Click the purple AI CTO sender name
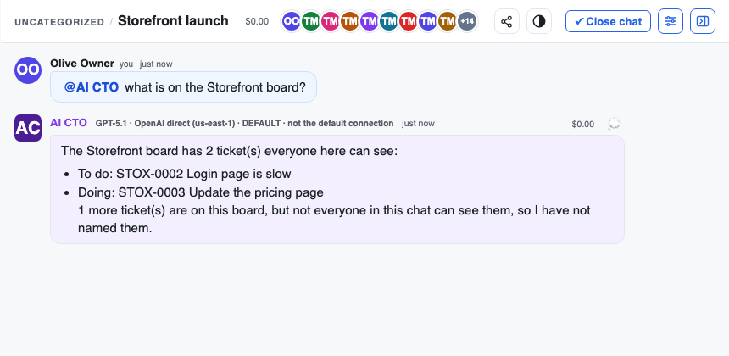 [x=69, y=123]
